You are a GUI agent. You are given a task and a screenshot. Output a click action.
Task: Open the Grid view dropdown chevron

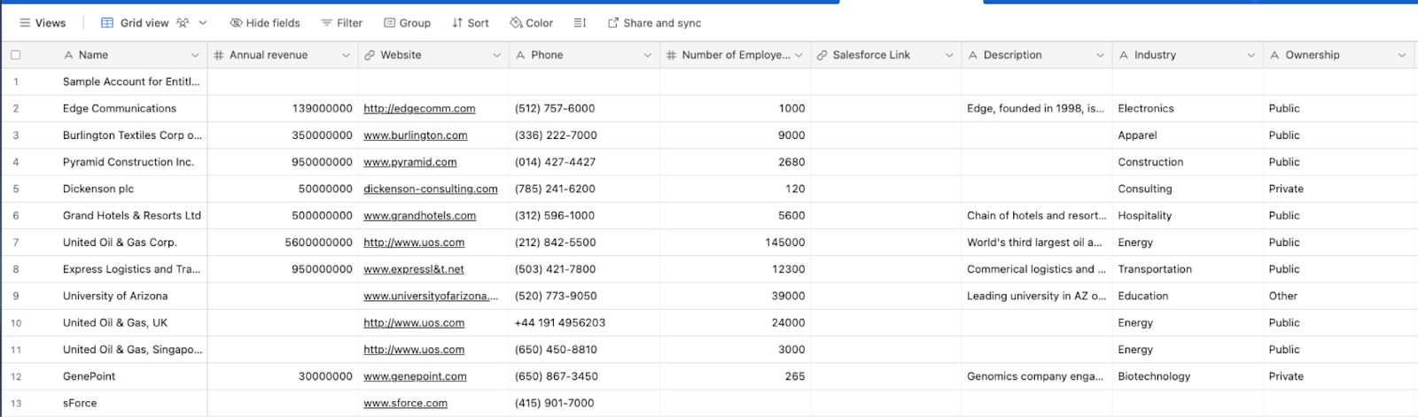pos(203,23)
